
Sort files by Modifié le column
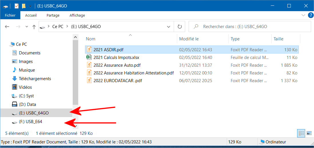click(x=203, y=39)
